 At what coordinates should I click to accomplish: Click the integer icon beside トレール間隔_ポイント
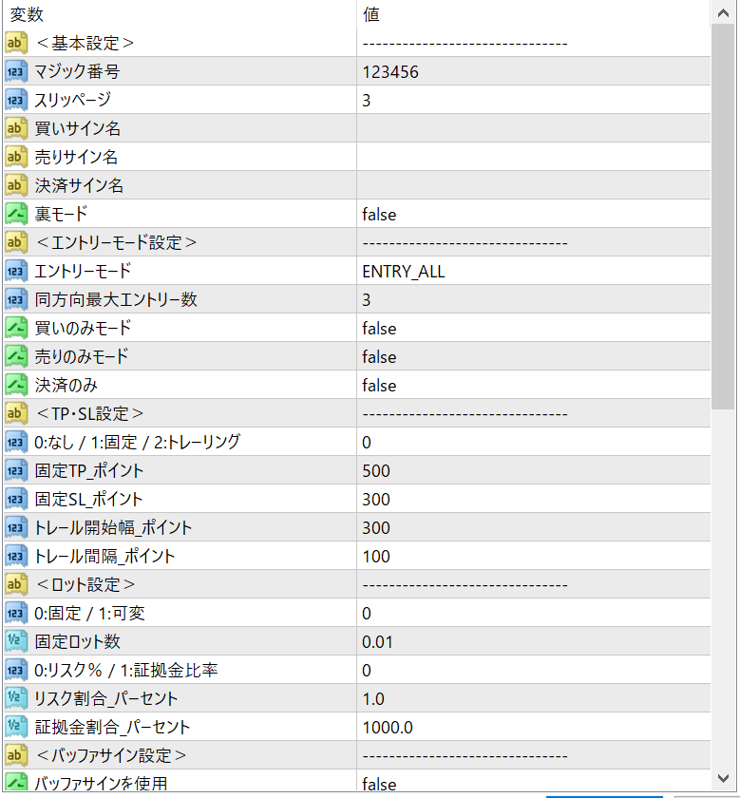(x=16, y=556)
